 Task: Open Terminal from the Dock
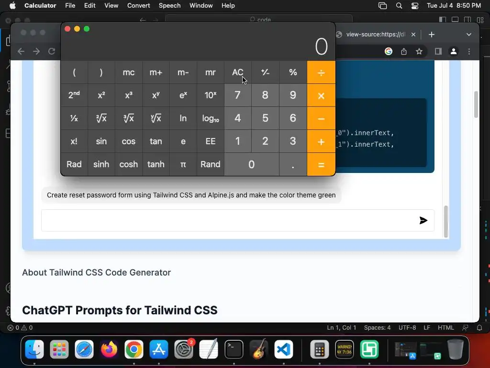(x=234, y=349)
